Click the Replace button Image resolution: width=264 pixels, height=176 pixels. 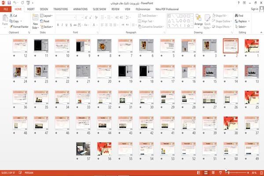pos(242,21)
